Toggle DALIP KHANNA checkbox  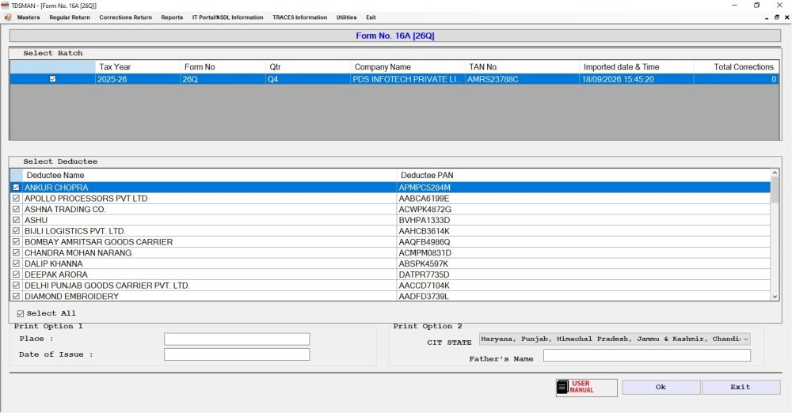tap(16, 263)
